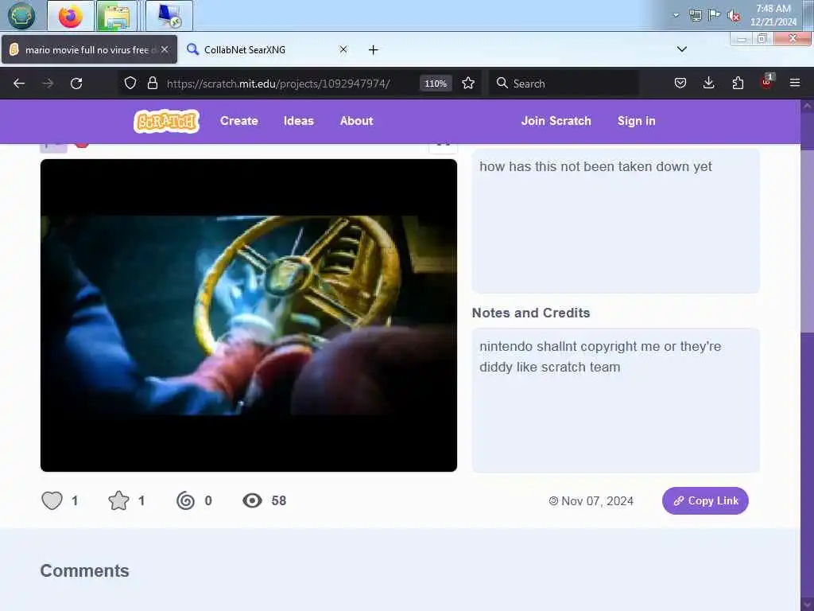The image size is (814, 611).
Task: Open the Ideas page
Action: click(x=299, y=121)
